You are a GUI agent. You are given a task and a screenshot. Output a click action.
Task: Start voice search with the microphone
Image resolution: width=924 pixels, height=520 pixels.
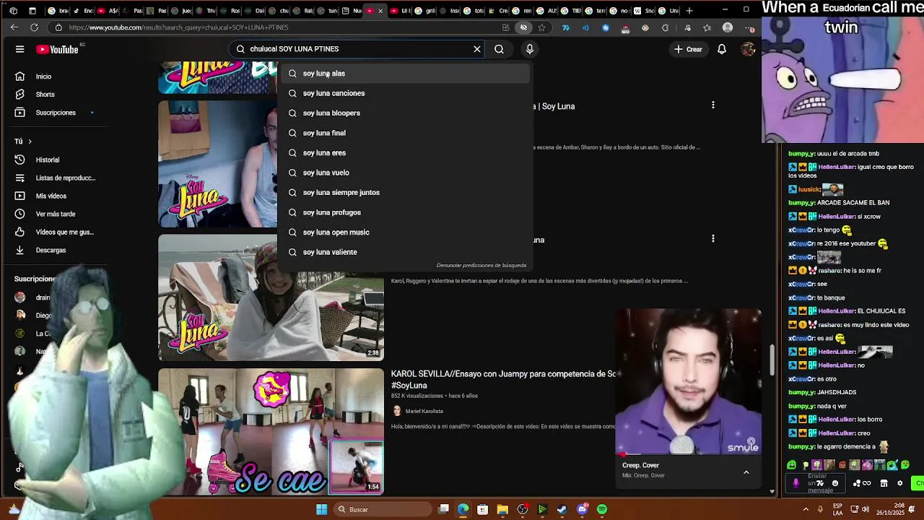[x=530, y=49]
